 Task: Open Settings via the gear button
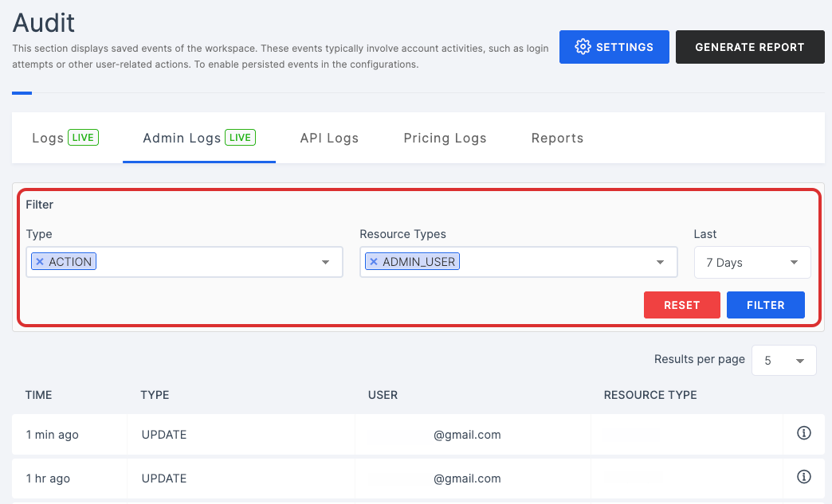point(614,47)
